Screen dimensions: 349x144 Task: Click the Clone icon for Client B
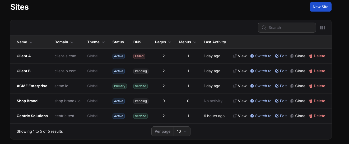[292, 71]
